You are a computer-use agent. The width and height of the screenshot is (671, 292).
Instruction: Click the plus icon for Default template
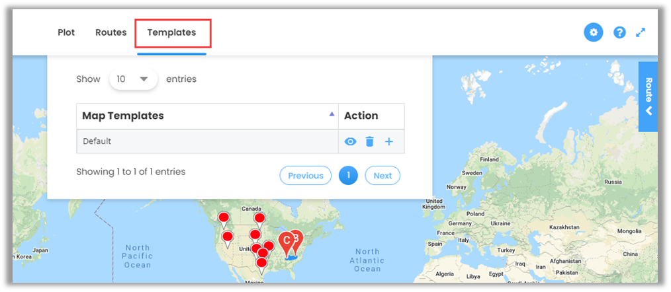coord(389,141)
